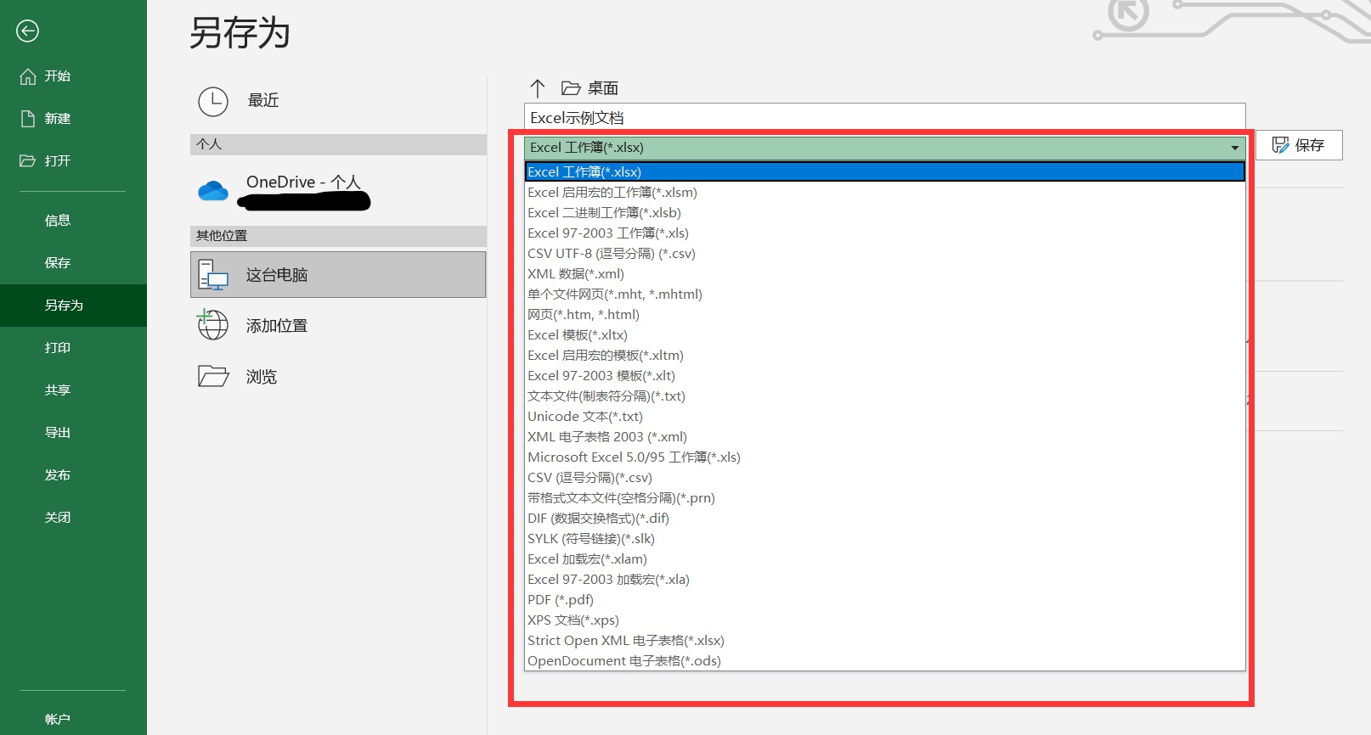Select OneDrive - 个人 location
Viewport: 1371px width, 735px height.
(338, 191)
